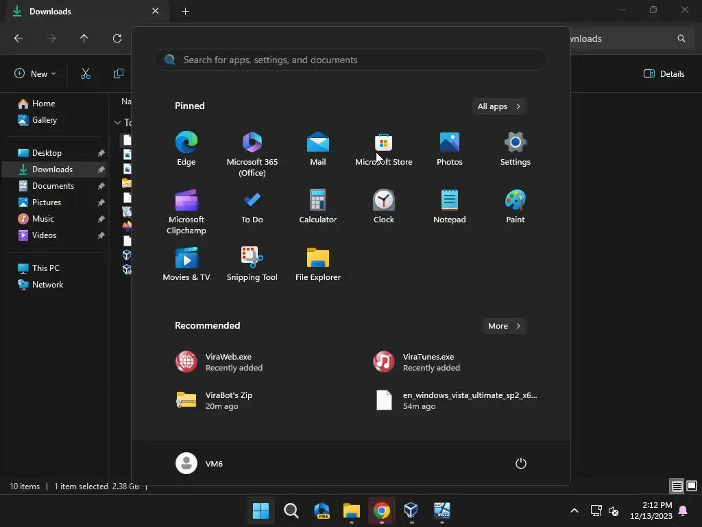Click the File Explorer search icon

point(681,38)
